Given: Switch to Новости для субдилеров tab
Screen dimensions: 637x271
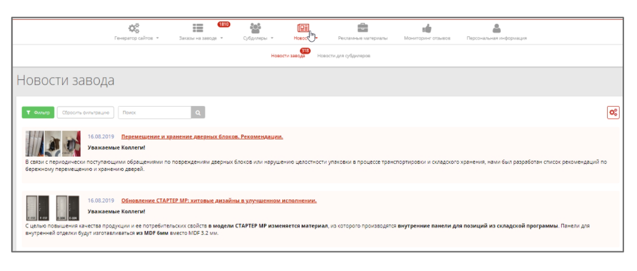Looking at the screenshot, I should (344, 55).
